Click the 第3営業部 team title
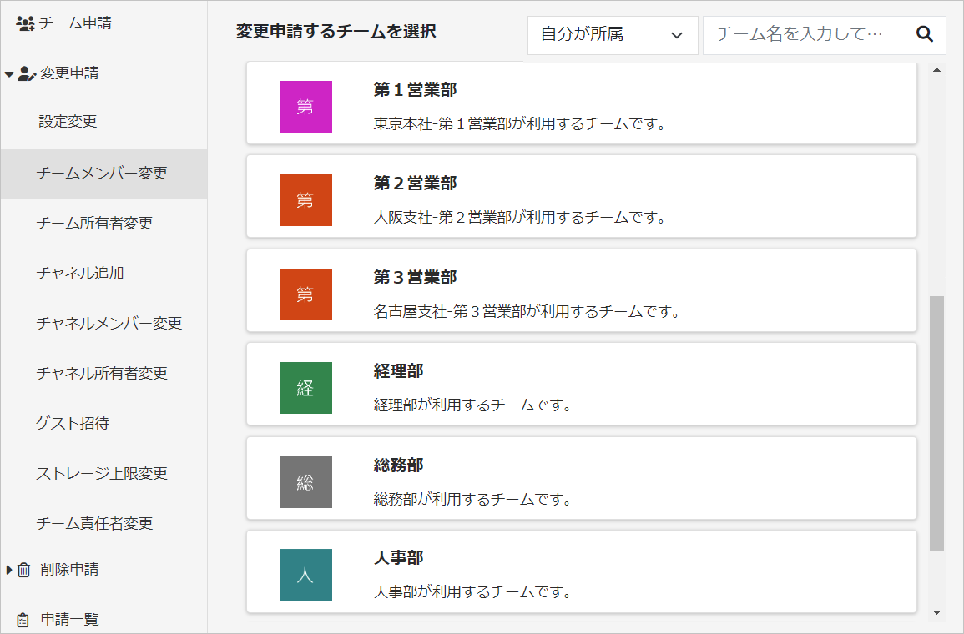 (415, 278)
